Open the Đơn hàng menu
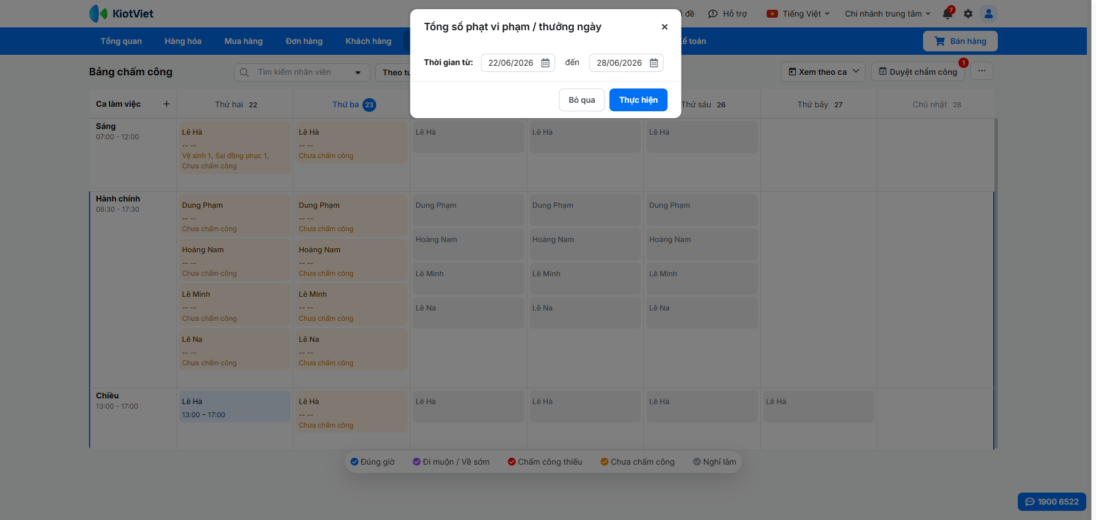Screen dimensions: 1096x520 304,41
